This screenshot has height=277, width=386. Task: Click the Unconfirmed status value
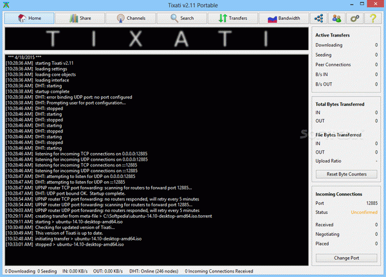point(364,212)
